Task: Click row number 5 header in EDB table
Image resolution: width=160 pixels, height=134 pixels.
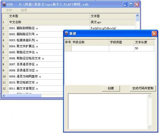Action: [5, 46]
